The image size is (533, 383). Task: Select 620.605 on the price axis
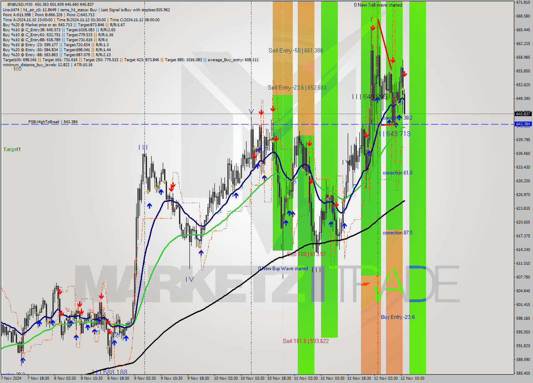coord(523,222)
